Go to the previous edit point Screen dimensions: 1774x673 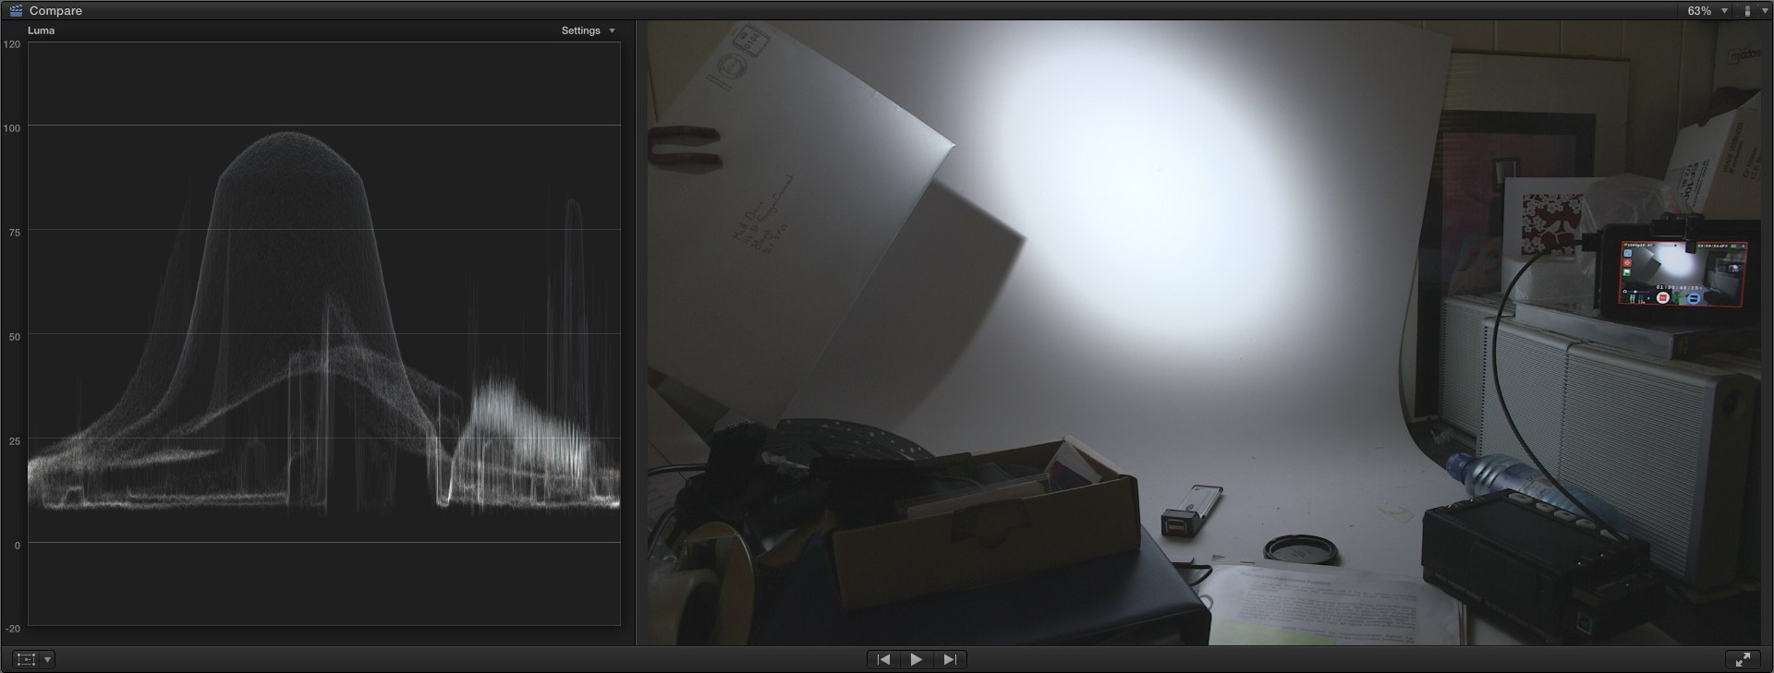[883, 659]
